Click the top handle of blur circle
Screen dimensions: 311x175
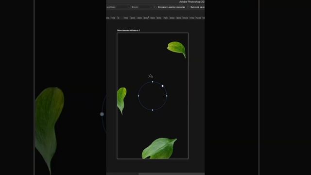pos(153,82)
